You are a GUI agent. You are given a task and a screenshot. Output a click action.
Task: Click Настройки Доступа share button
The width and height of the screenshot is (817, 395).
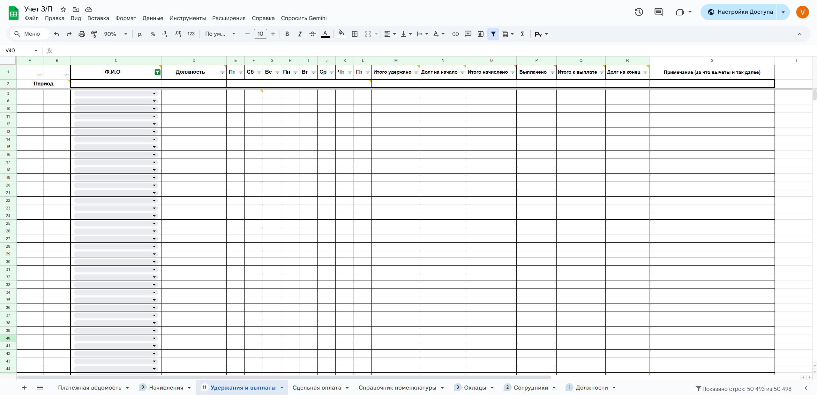pyautogui.click(x=739, y=12)
